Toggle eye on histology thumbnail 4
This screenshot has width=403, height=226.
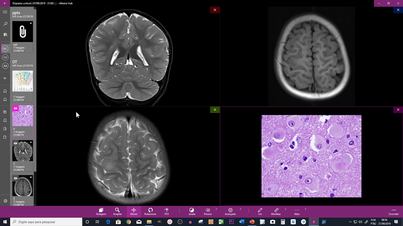click(x=15, y=108)
